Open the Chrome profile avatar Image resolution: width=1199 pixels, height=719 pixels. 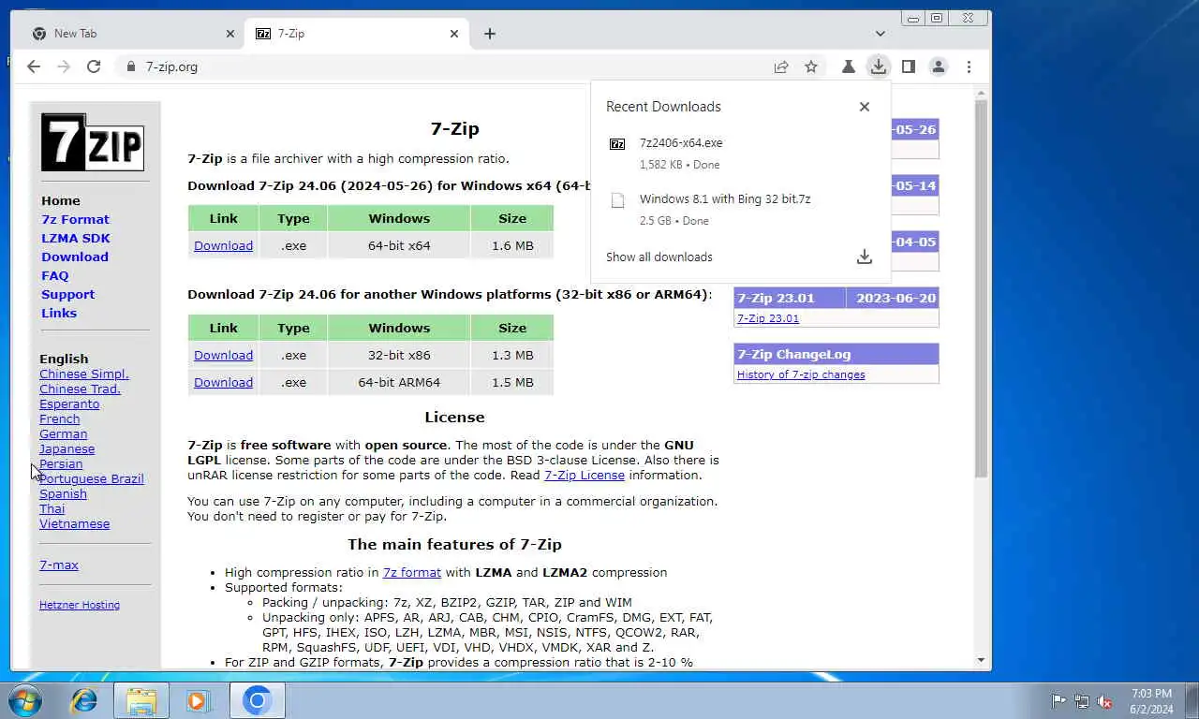pos(938,66)
